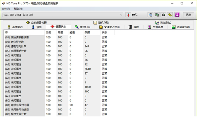This screenshot has height=121, width=197.
Task: Maximize the HD Tune Pro window
Action: tap(182, 3)
